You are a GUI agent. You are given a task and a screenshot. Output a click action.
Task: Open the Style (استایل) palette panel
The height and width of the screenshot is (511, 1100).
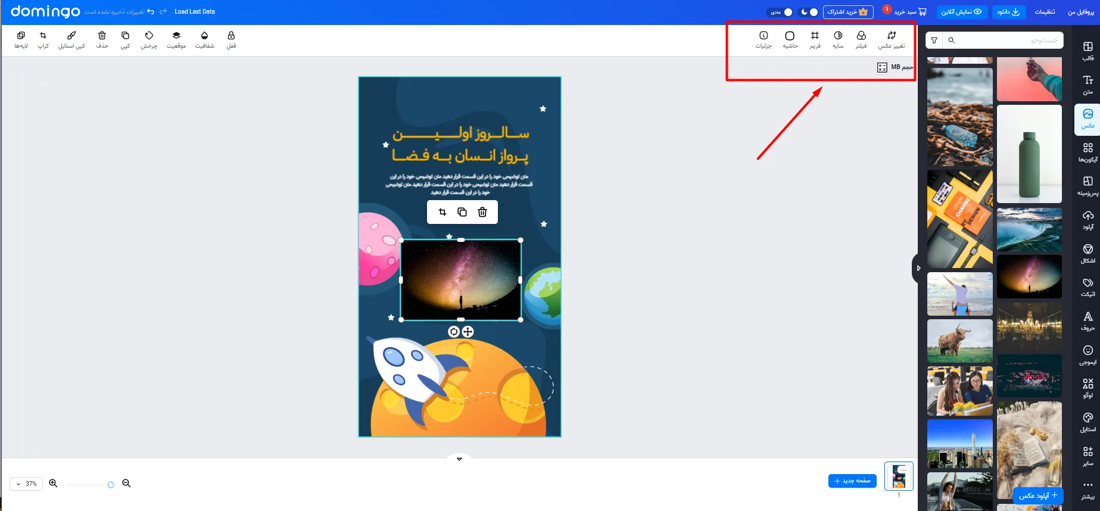pos(1087,422)
